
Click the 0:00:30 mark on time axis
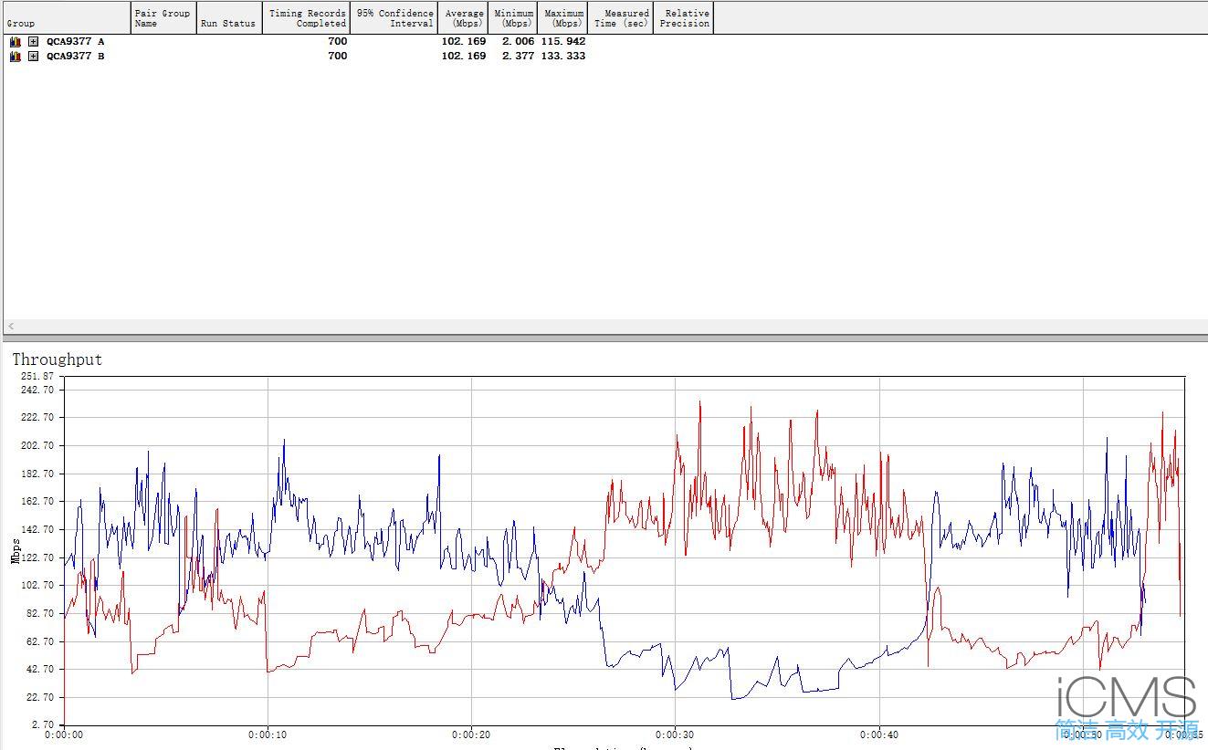pyautogui.click(x=675, y=734)
